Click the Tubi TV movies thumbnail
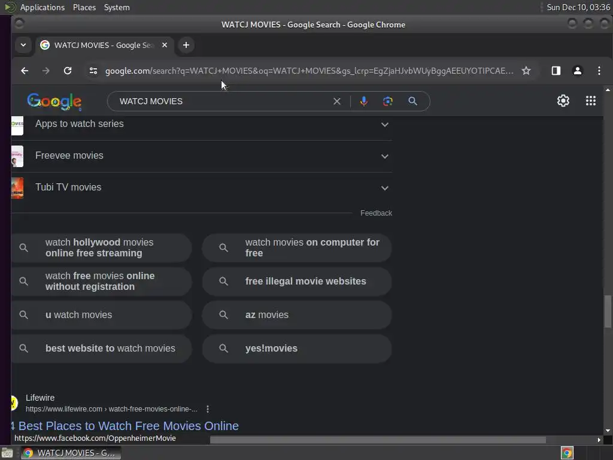 point(17,188)
